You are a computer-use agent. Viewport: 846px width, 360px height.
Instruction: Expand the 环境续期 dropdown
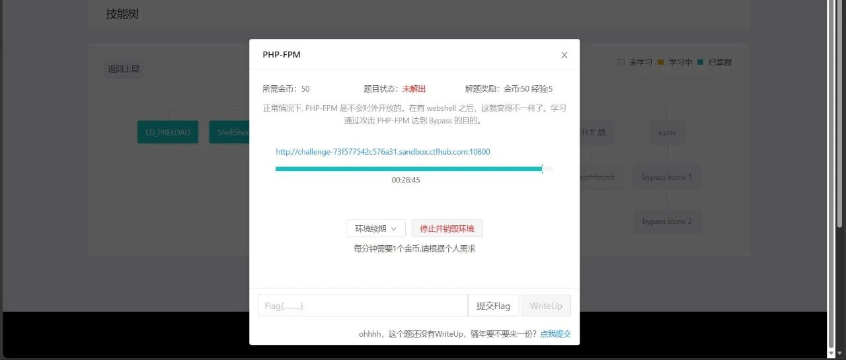point(376,229)
